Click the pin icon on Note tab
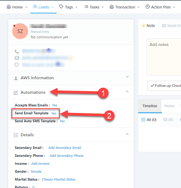 (143, 26)
